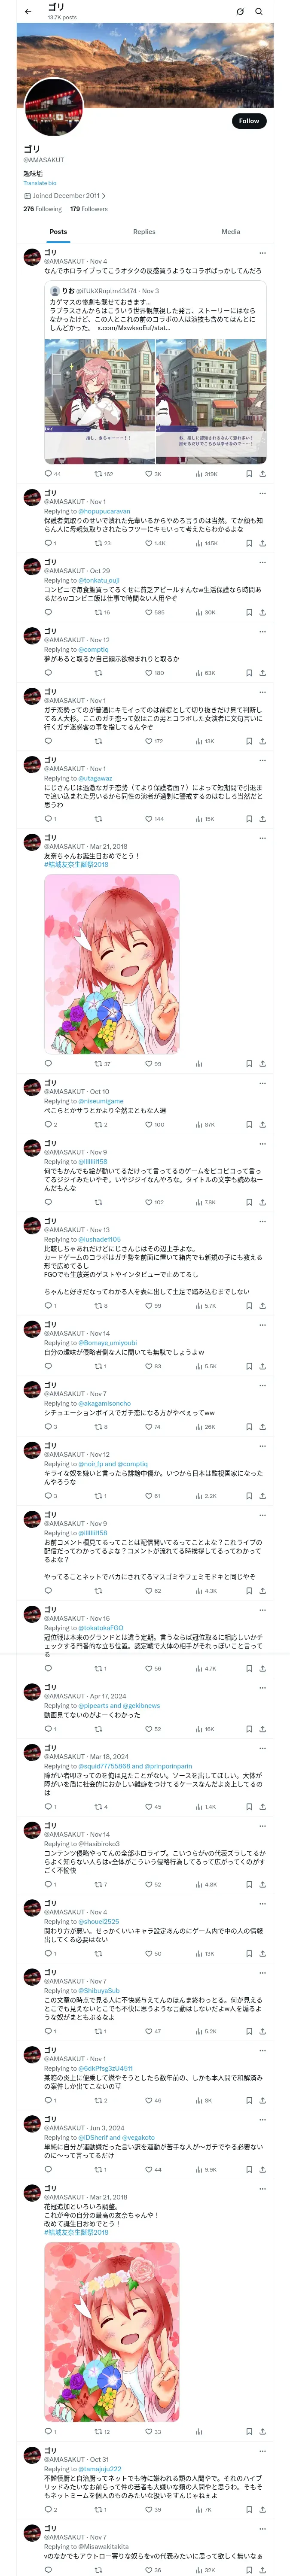Screen dimensions: 290x2576
Task: Click the Grok icon in the header
Action: (x=240, y=11)
